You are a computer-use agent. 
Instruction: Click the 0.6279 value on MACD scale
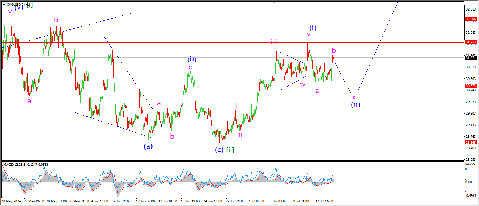click(x=470, y=164)
